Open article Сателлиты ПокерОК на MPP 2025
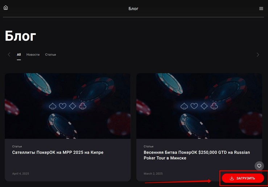This screenshot has height=187, width=268. (58, 153)
